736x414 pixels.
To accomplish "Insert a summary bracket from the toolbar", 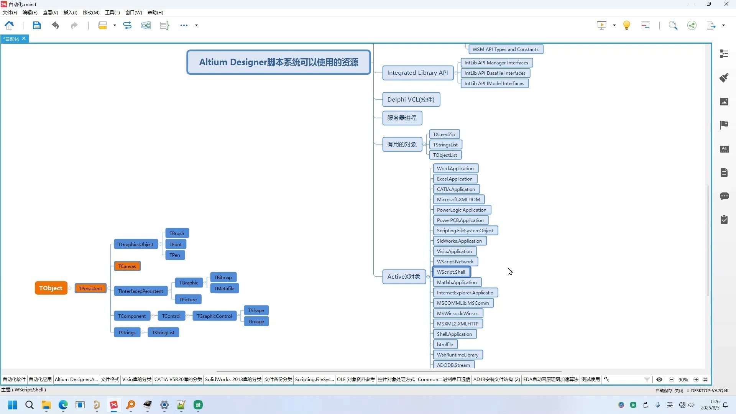I will [x=164, y=25].
